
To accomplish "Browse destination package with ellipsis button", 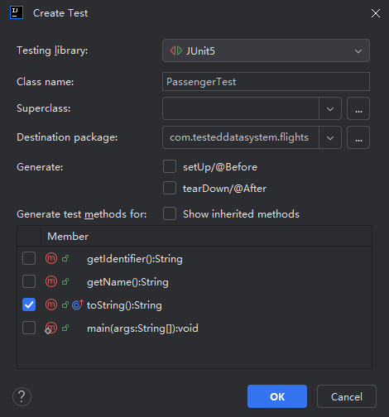I will pos(358,137).
